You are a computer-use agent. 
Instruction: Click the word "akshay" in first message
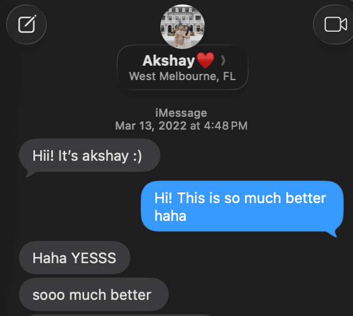pos(105,156)
